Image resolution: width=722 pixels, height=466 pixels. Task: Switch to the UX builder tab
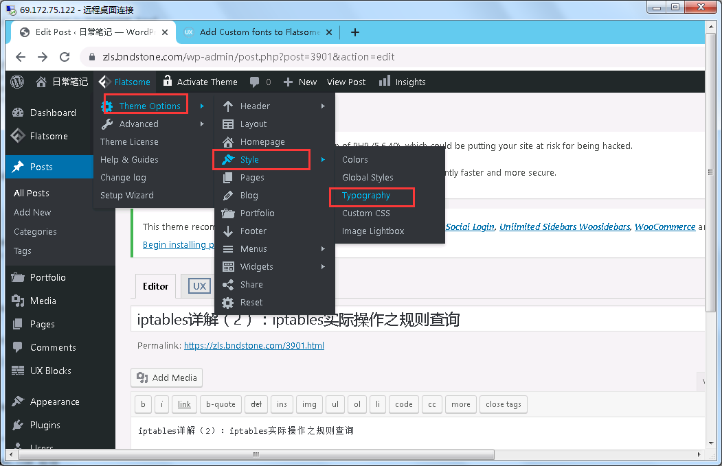[x=199, y=286]
